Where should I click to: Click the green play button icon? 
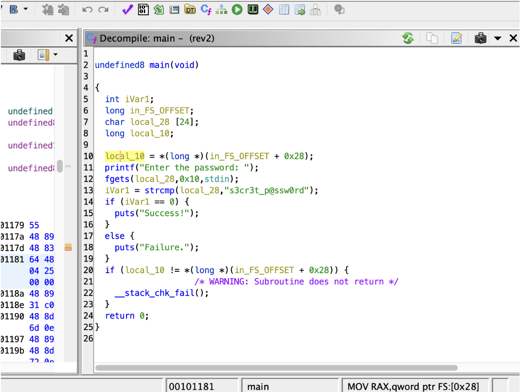point(237,9)
